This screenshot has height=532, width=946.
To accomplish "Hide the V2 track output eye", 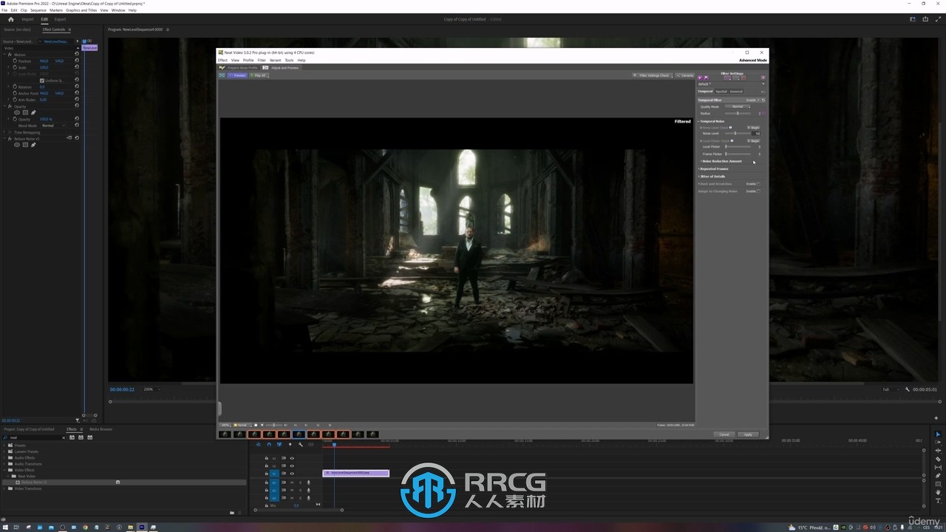I will pyautogui.click(x=292, y=466).
